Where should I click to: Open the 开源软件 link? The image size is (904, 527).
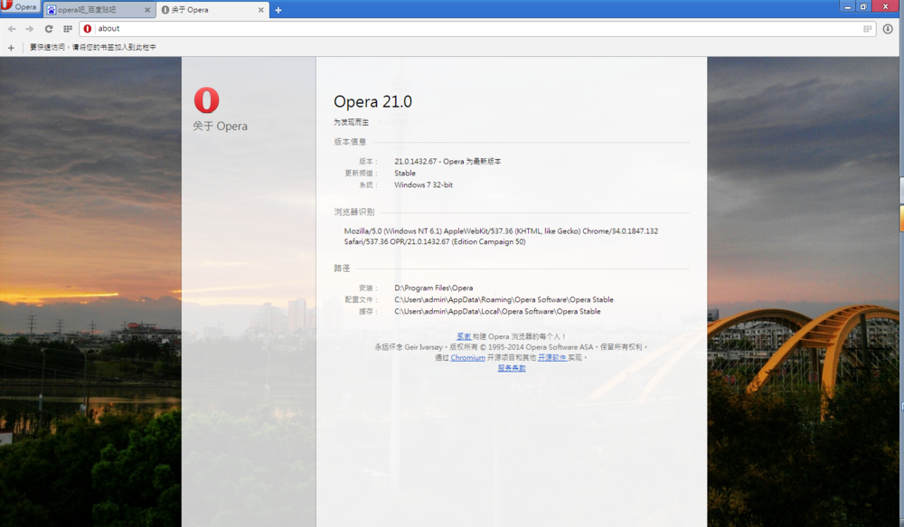point(551,357)
